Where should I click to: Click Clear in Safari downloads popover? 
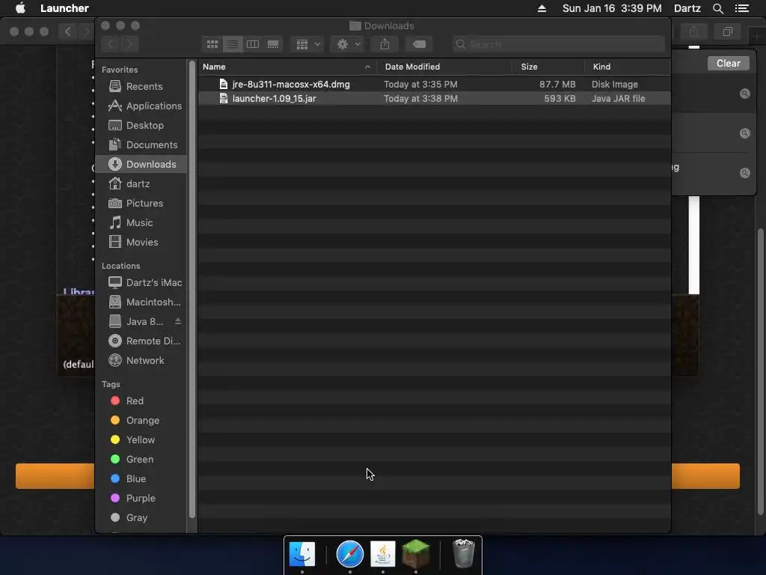(728, 64)
